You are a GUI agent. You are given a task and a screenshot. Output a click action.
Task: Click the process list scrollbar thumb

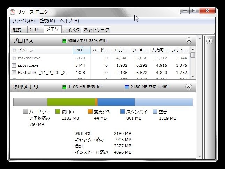pos(193,55)
